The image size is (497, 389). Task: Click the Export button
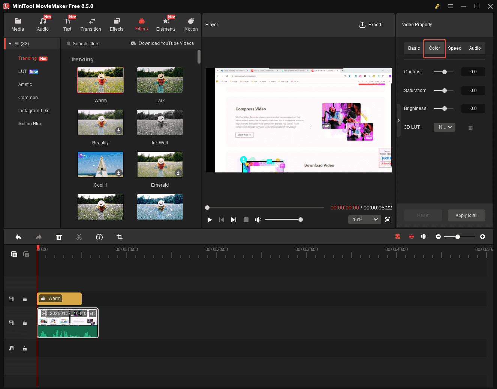pyautogui.click(x=370, y=24)
